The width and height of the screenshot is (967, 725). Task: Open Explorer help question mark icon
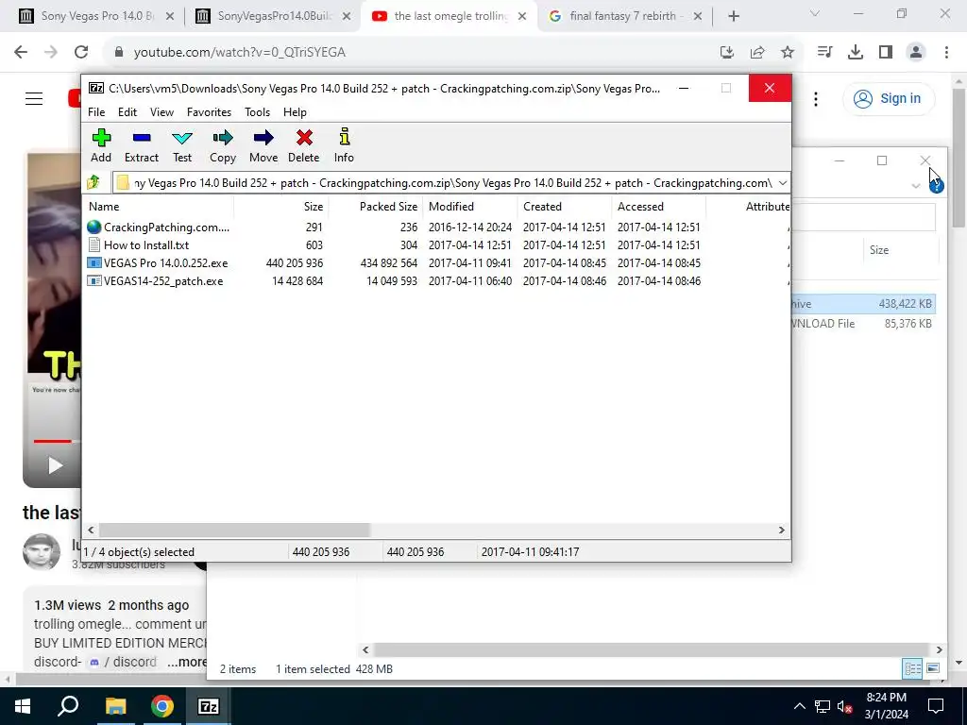point(936,186)
